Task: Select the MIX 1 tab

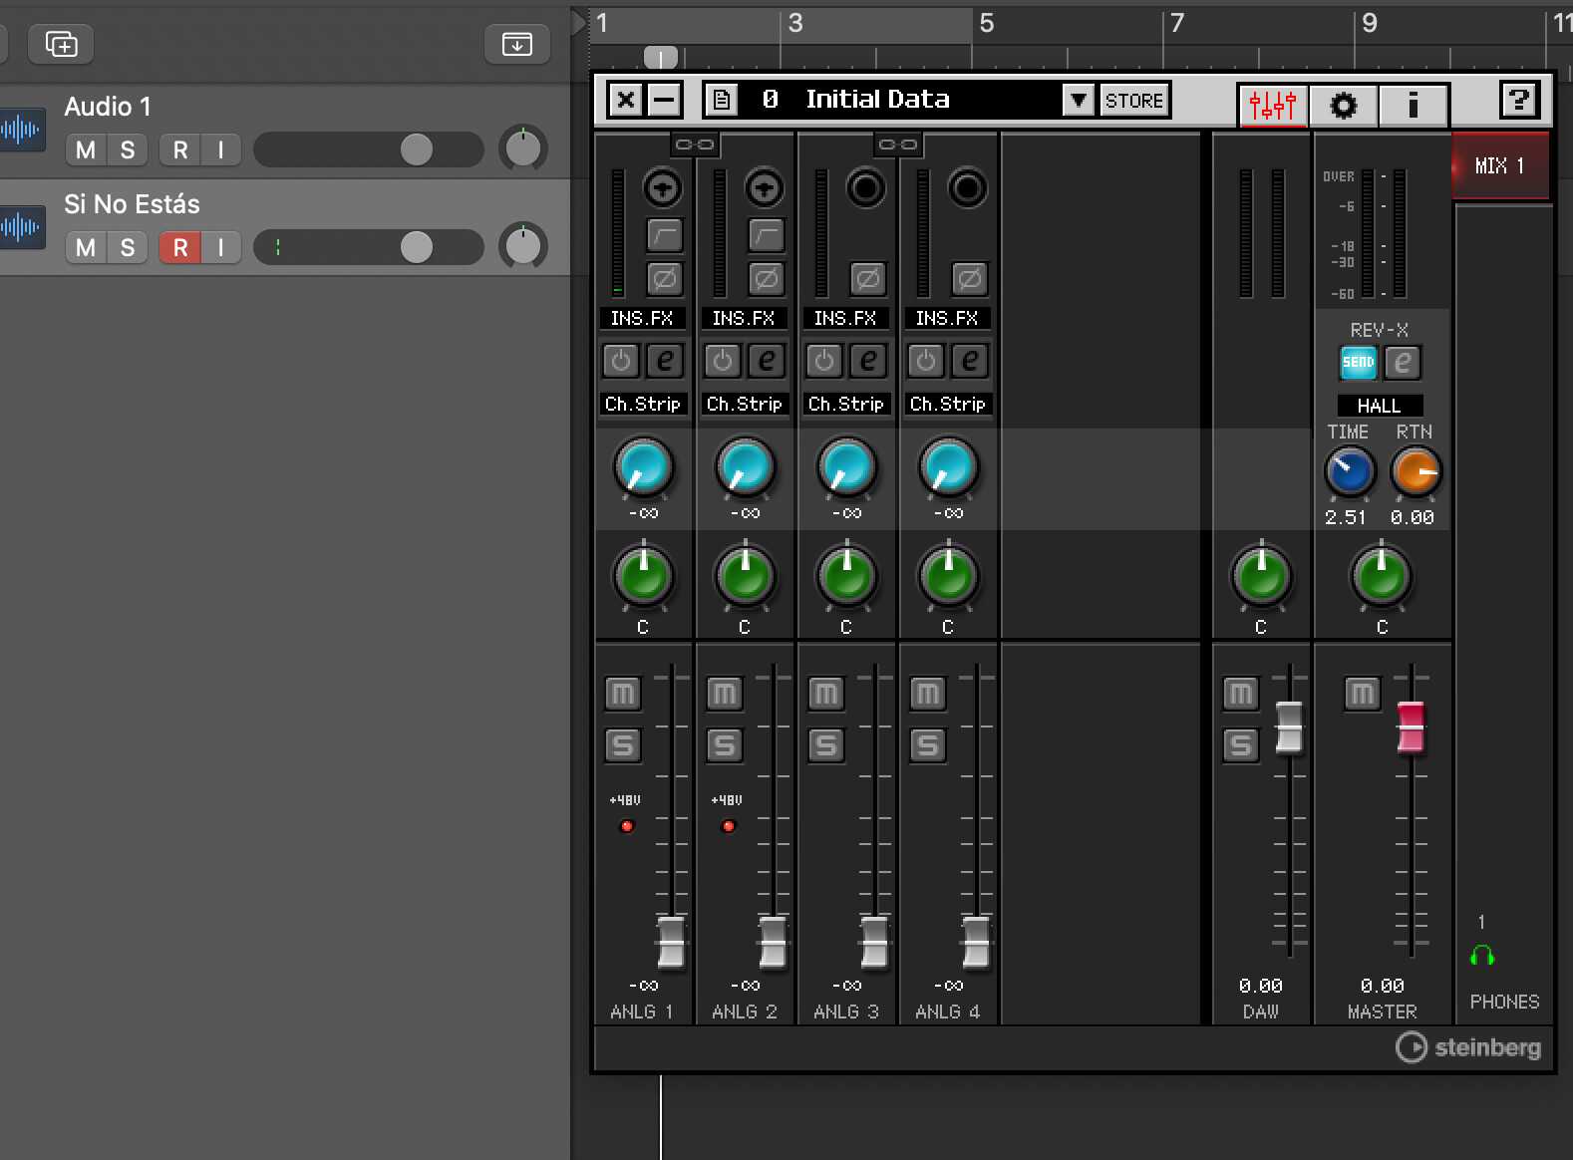Action: click(x=1500, y=166)
